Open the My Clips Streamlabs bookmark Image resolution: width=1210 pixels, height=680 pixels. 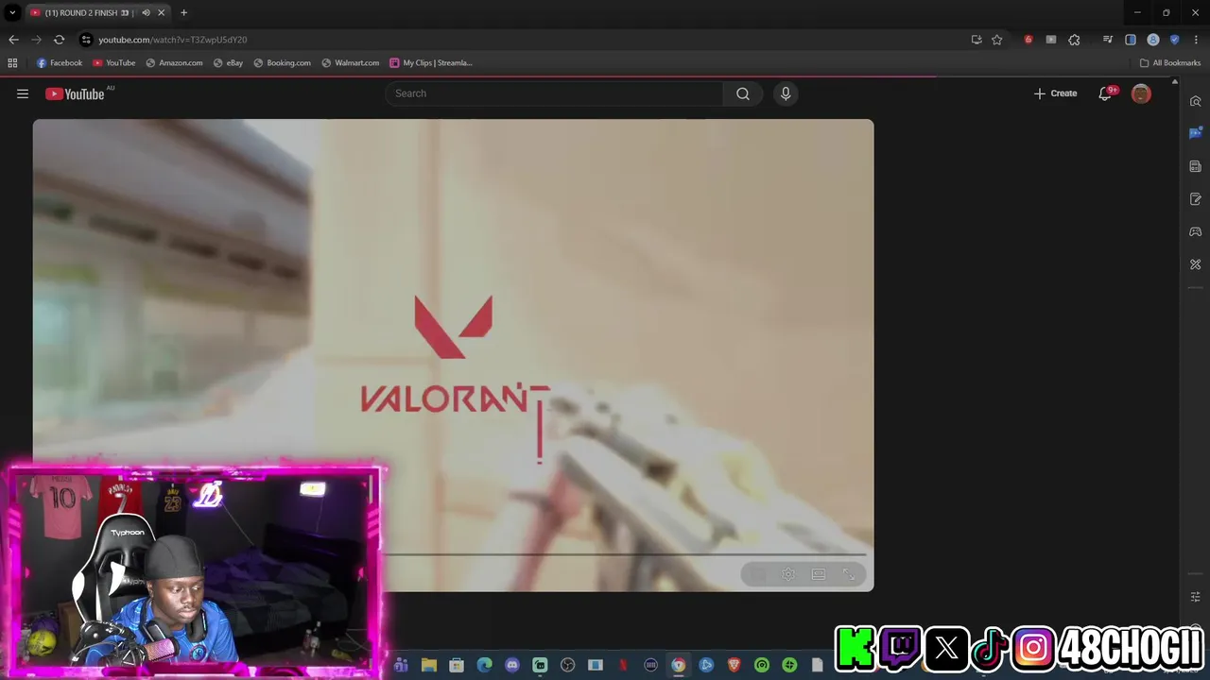coord(430,63)
